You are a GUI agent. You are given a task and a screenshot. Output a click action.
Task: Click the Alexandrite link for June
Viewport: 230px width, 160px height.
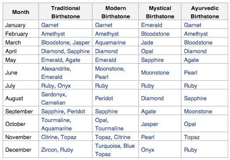55,68
